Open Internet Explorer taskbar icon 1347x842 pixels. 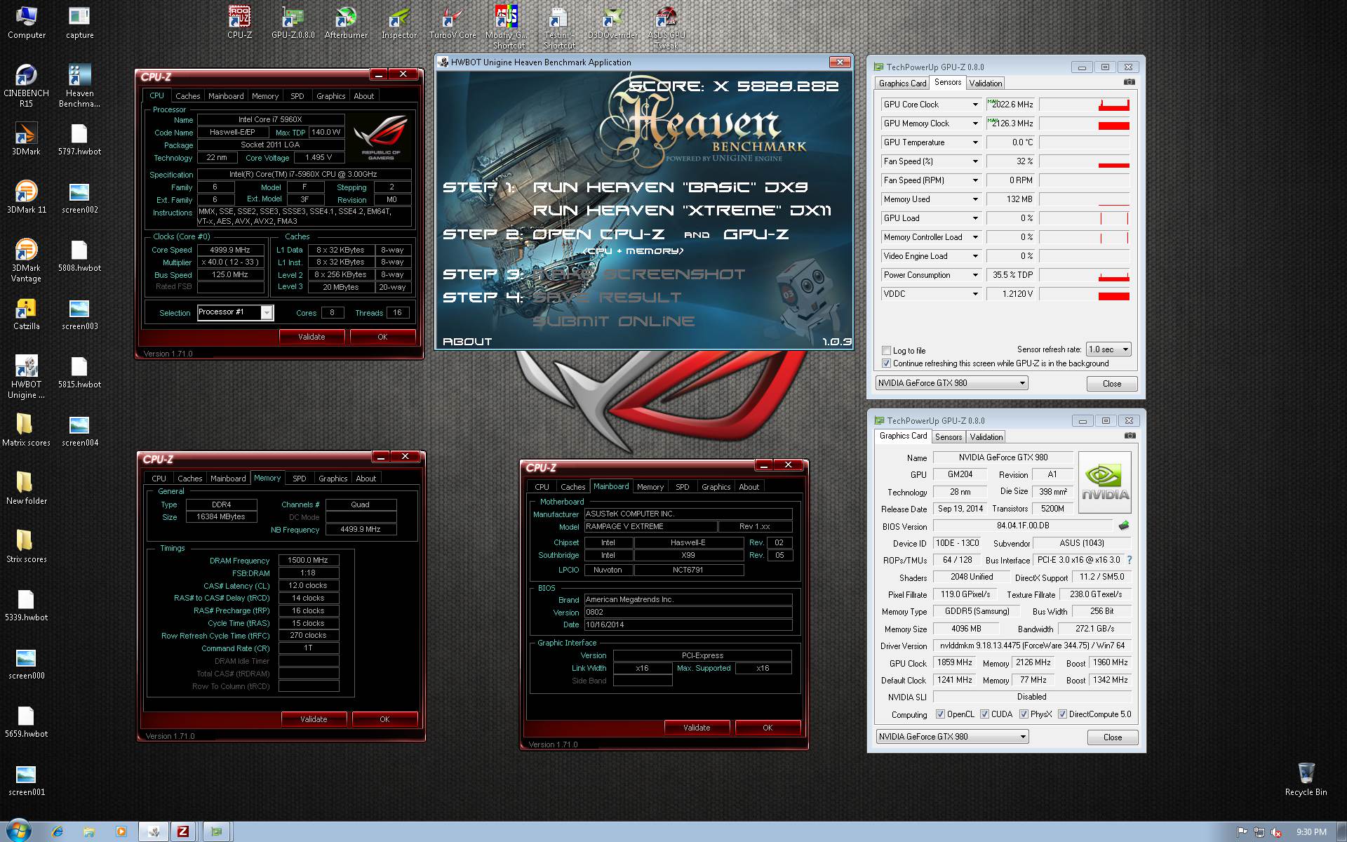click(58, 831)
